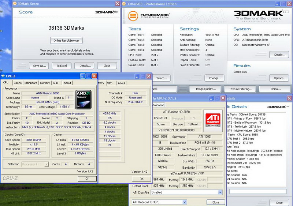Click the Bandwidth value 79.5 GB/s

(209, 167)
